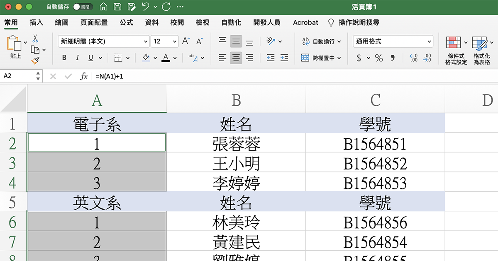The image size is (498, 261).
Task: Open the 通用格式 number format dropdown
Action: tap(392, 41)
